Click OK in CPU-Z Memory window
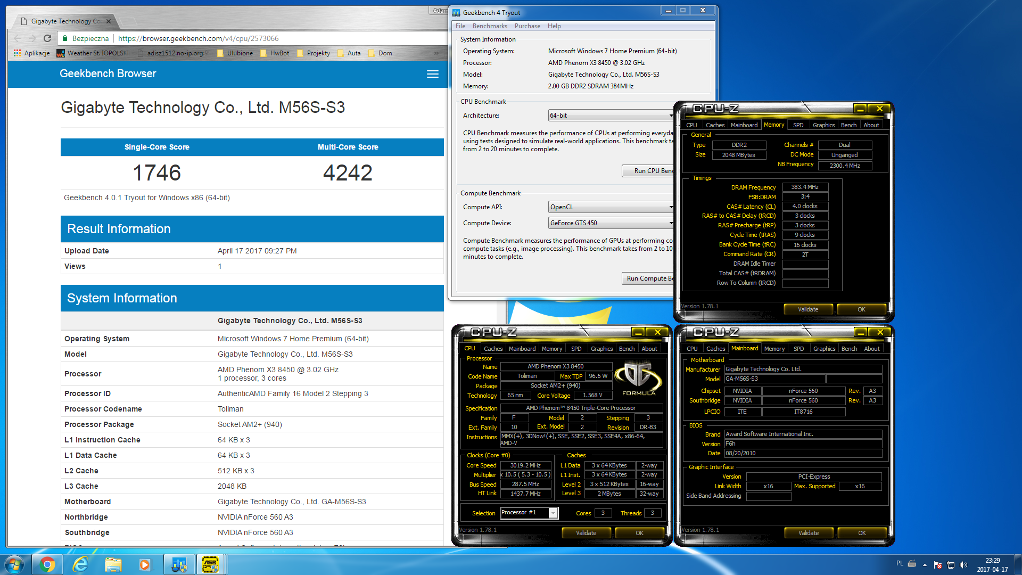 coord(861,309)
